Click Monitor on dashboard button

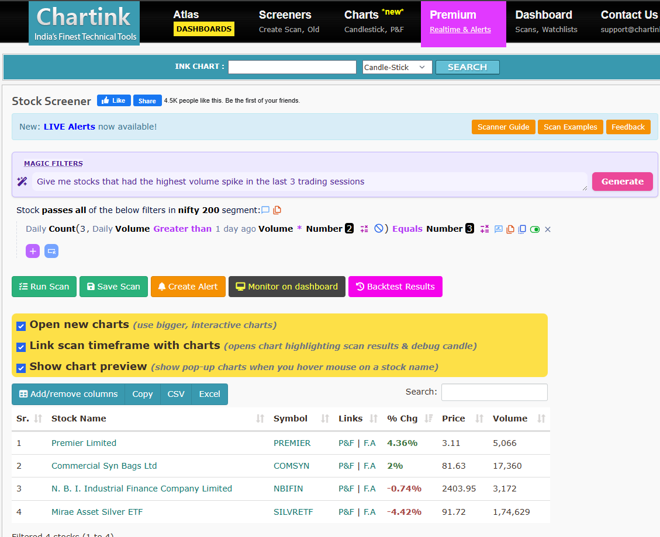(286, 286)
